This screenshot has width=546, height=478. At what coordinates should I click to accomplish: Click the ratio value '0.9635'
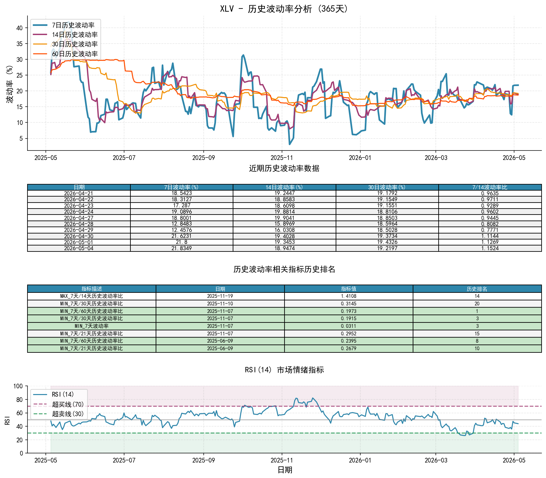(490, 193)
